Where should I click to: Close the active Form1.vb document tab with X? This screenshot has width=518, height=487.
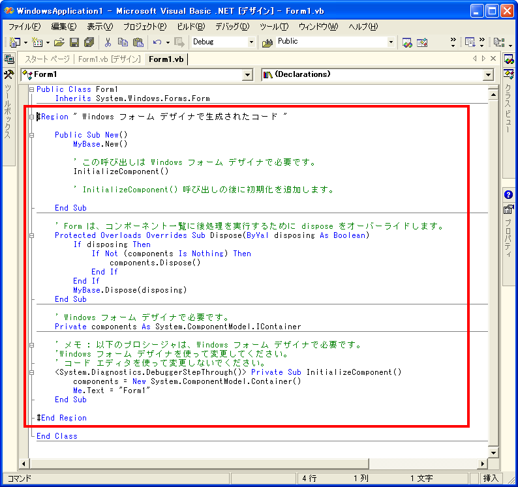[493, 59]
